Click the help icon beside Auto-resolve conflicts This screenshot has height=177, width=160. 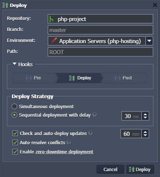(x=68, y=142)
